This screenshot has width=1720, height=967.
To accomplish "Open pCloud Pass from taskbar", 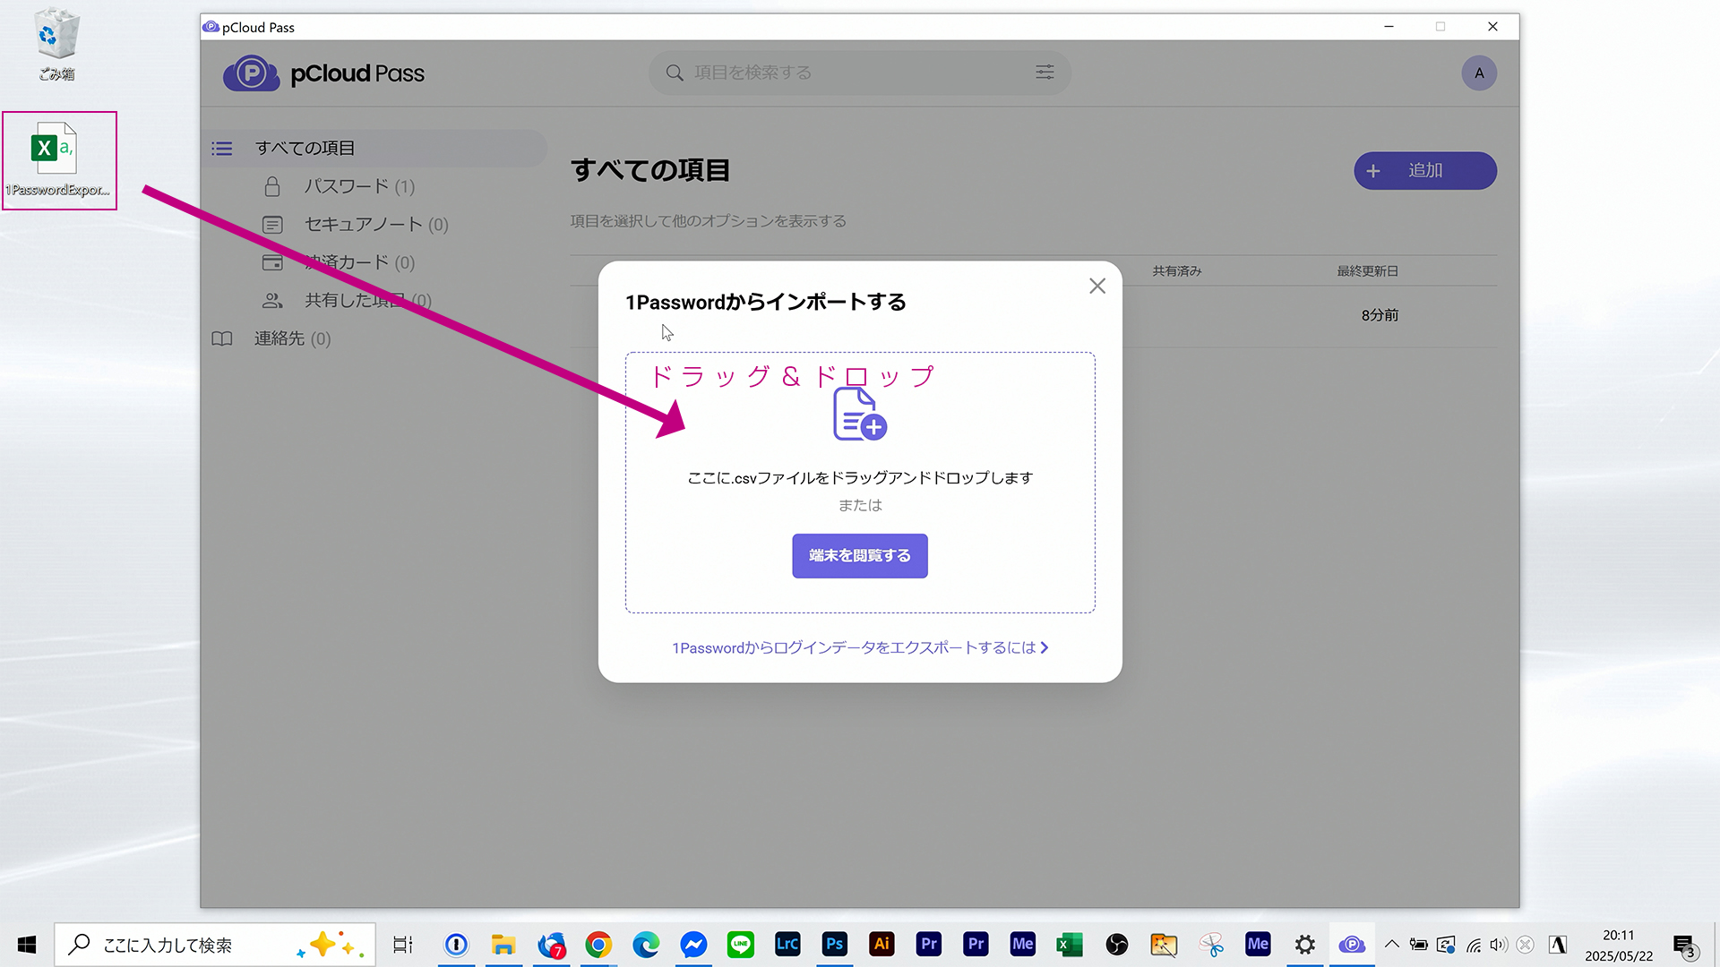I will coord(1351,945).
